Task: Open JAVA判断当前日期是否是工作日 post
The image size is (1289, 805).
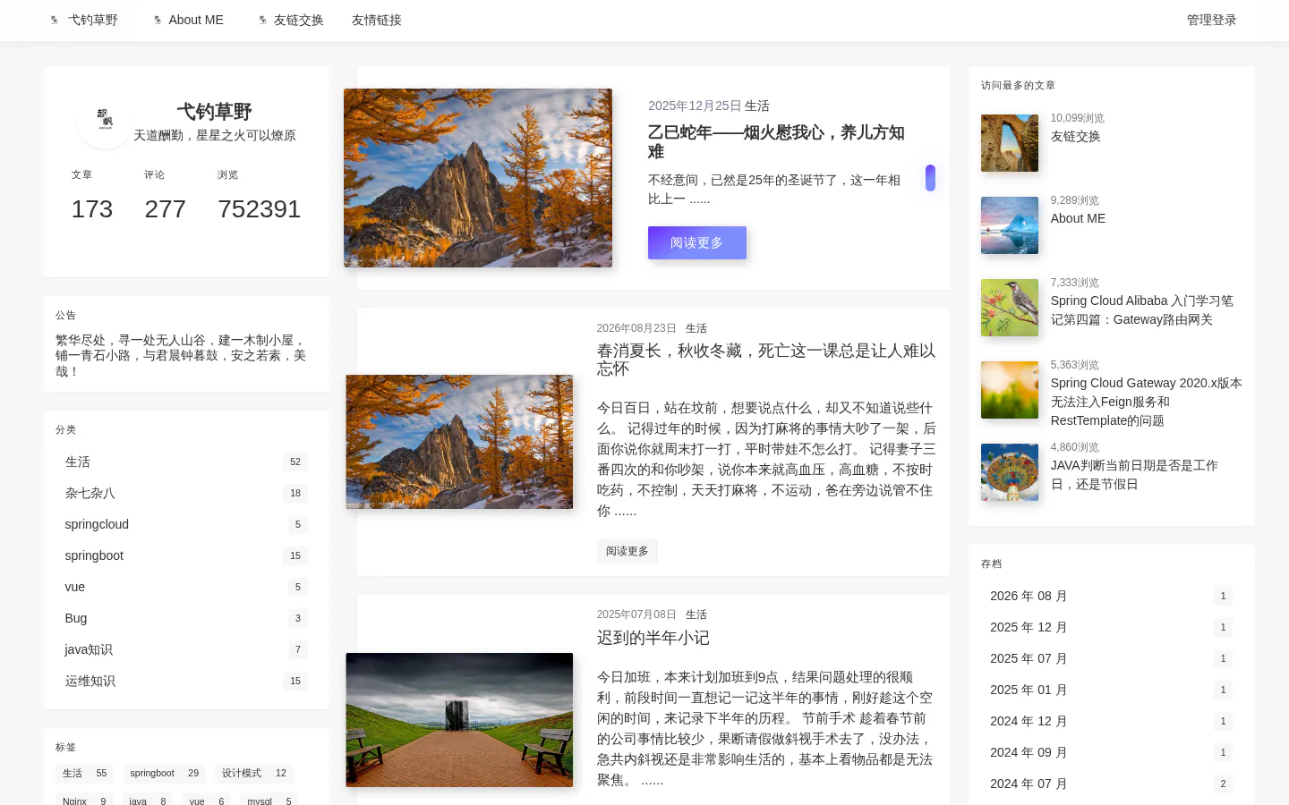Action: 1134,475
